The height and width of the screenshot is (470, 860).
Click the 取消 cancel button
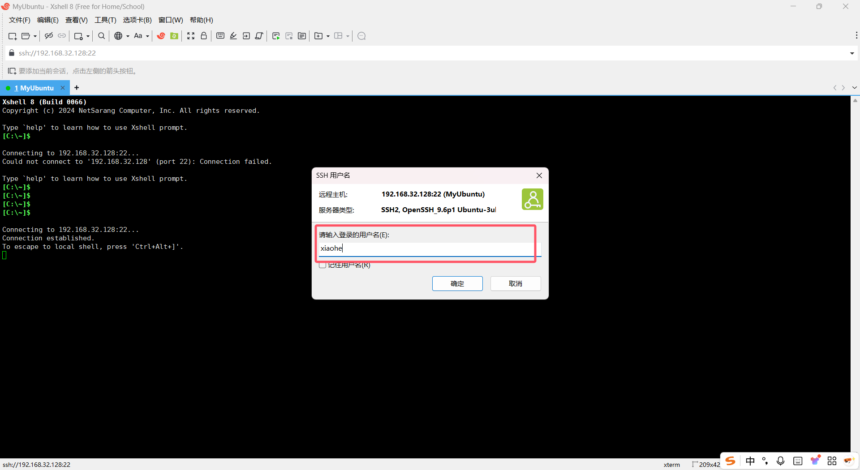point(516,283)
